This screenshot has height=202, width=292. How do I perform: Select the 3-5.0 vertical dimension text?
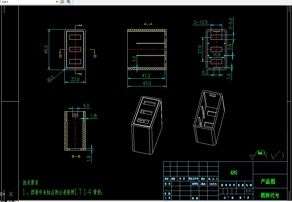point(230,24)
